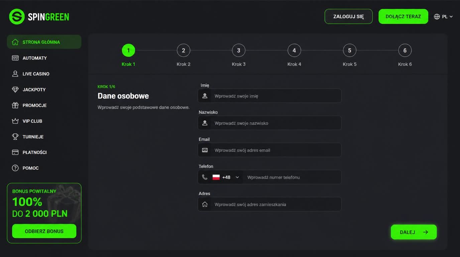Click the Imię first name field
This screenshot has width=460, height=257.
[x=269, y=96]
